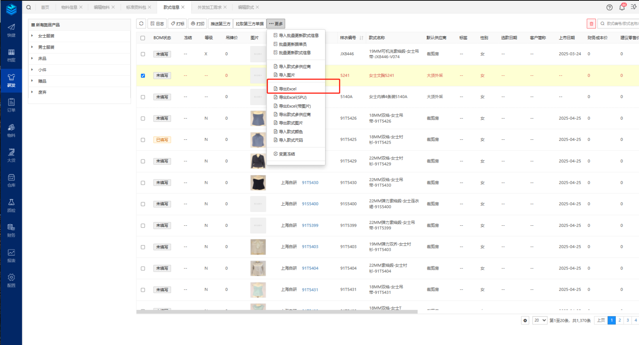Screen dimensions: 639x345
Task: Open the page size dropdown showing 20
Action: tap(539, 320)
